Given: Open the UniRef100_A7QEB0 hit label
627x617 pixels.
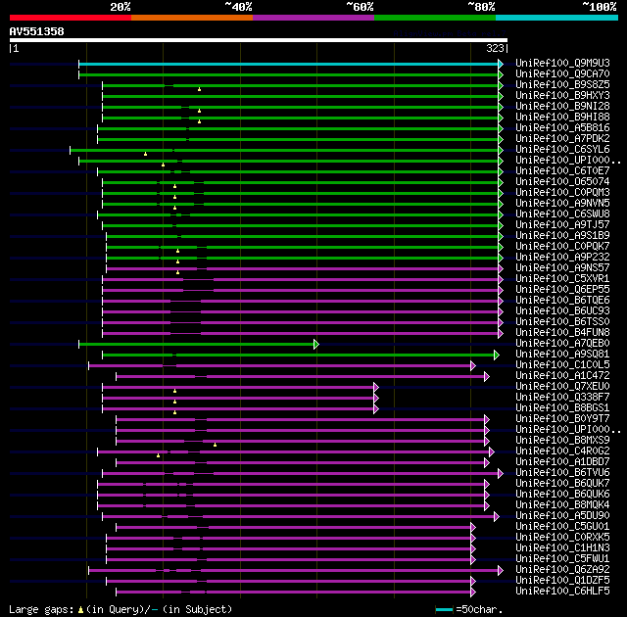Looking at the screenshot, I should [562, 343].
